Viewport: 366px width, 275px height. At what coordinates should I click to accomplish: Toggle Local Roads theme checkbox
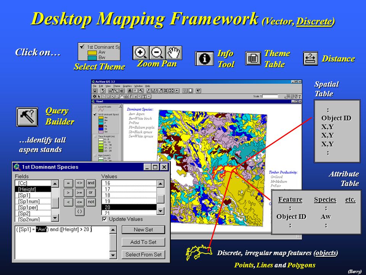[x=95, y=107]
